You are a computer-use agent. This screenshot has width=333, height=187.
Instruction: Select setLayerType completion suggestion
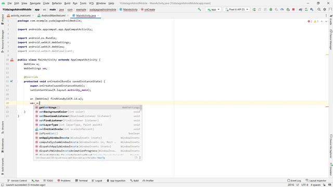(88, 125)
